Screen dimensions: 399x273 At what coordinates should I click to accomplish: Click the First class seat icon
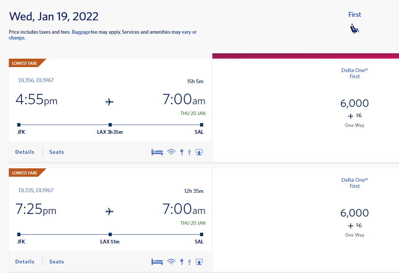coord(354,28)
